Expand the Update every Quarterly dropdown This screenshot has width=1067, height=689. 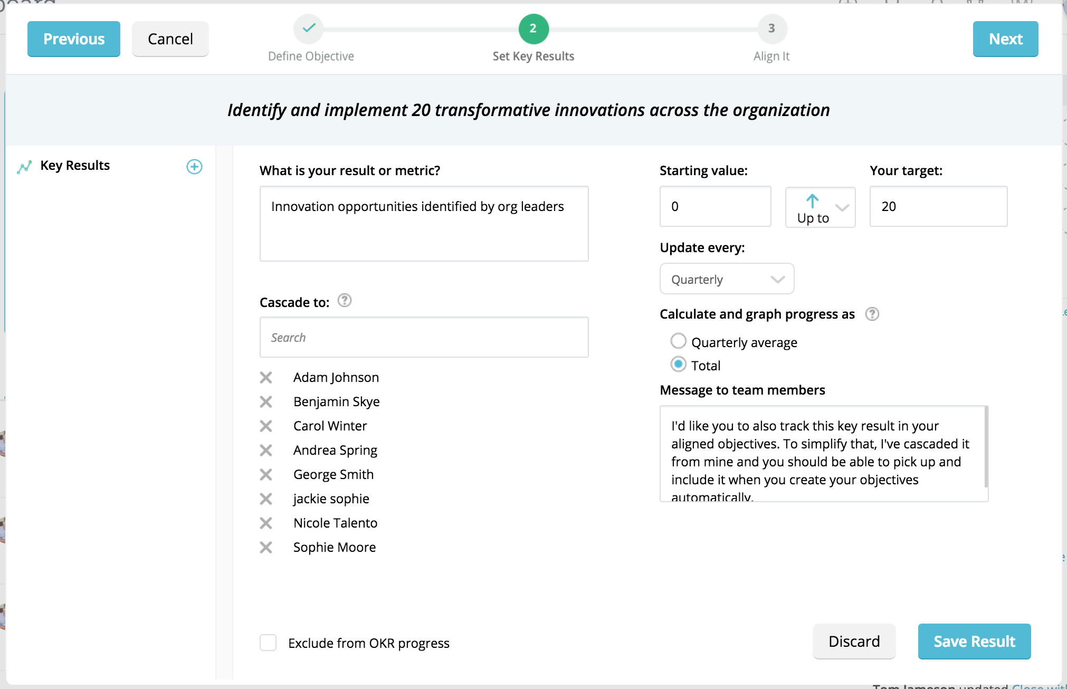[x=727, y=279]
